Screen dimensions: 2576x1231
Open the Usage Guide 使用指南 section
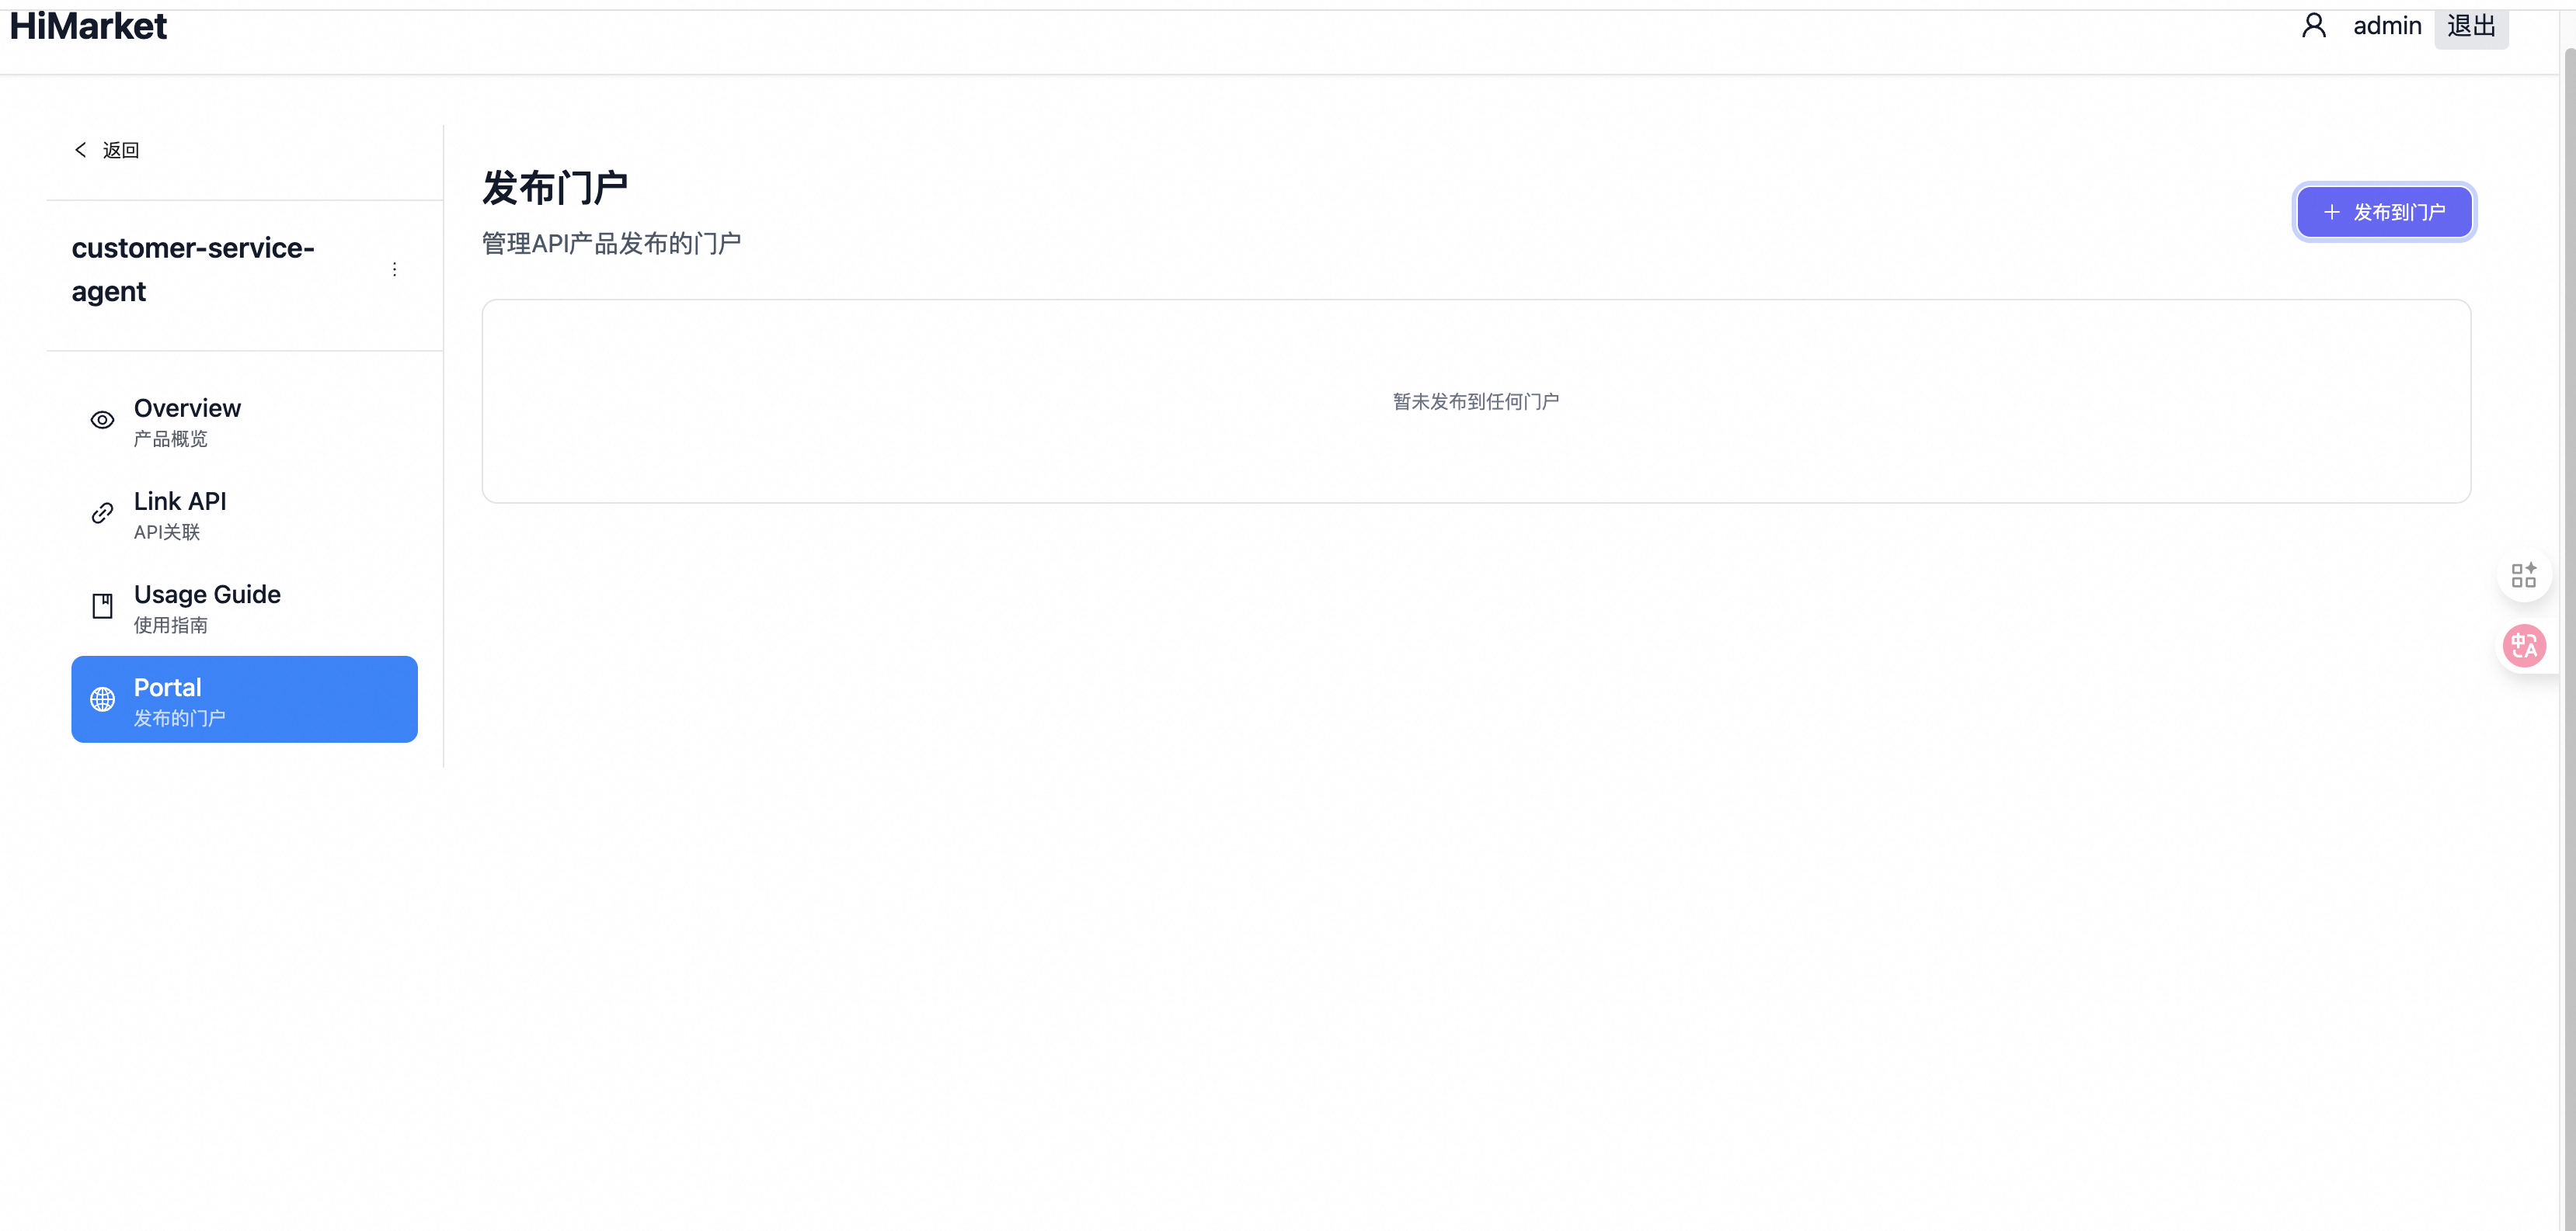pos(245,606)
